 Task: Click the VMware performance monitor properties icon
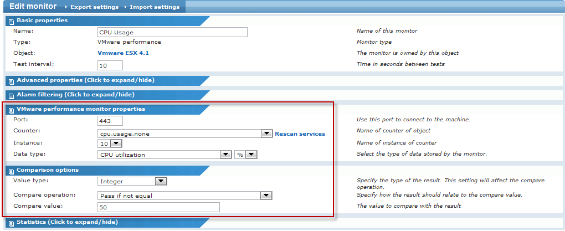pos(11,109)
